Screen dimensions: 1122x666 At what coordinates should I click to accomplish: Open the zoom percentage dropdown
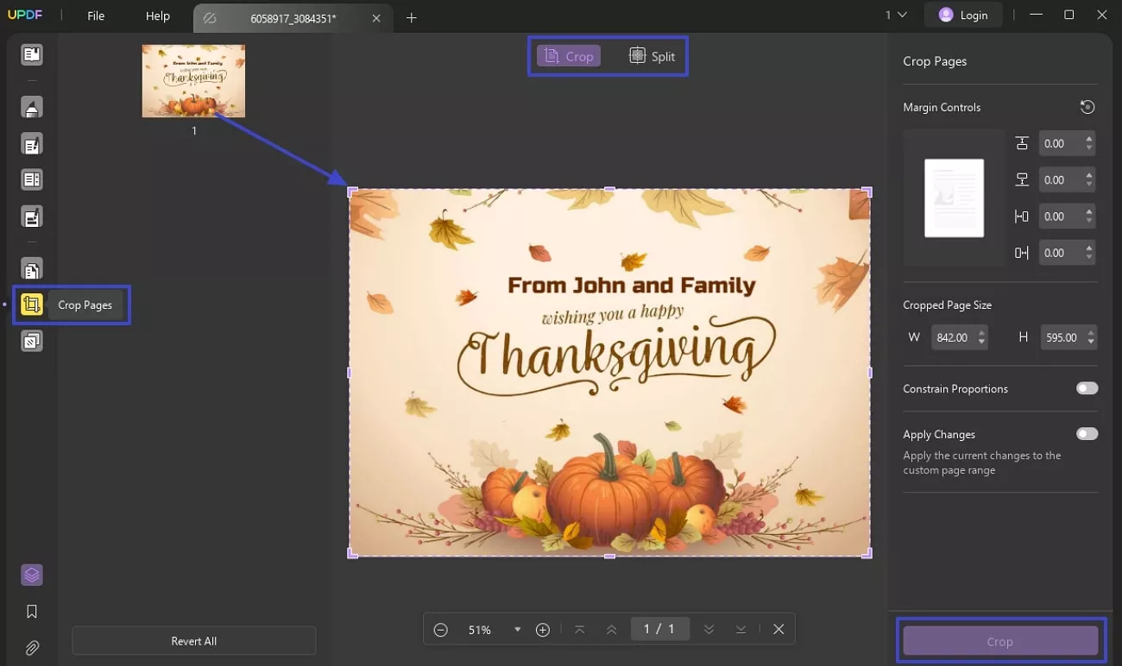tap(517, 629)
